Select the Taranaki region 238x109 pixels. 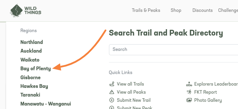pos(30,95)
